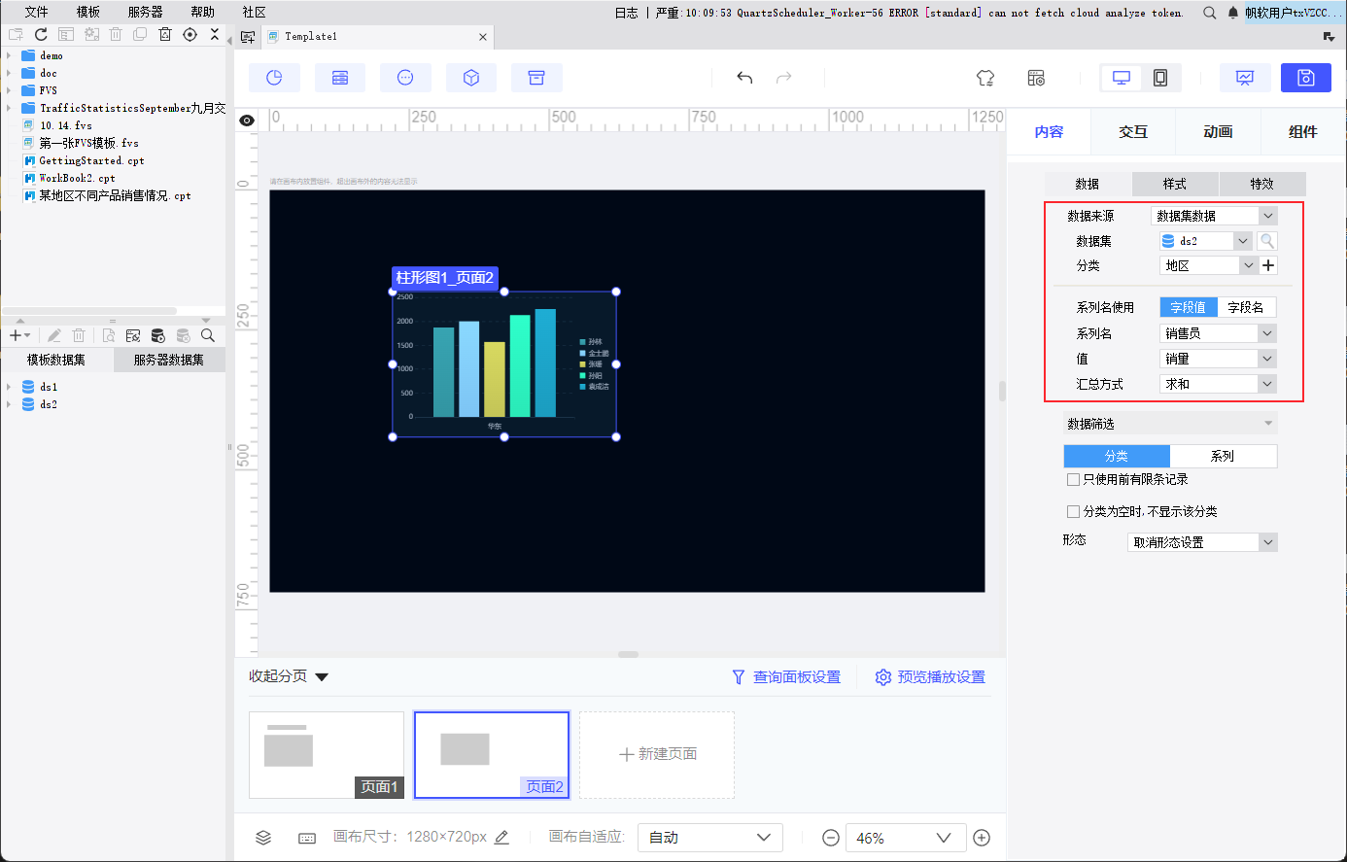Switch to 样式 sub-tab
1347x862 pixels.
pyautogui.click(x=1175, y=184)
